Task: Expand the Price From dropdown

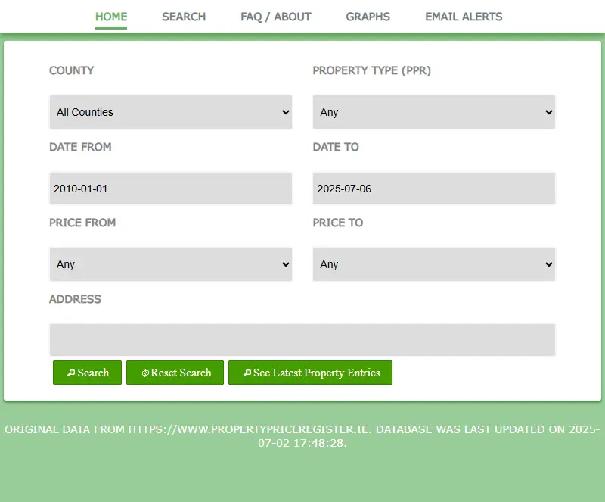Action: [171, 264]
